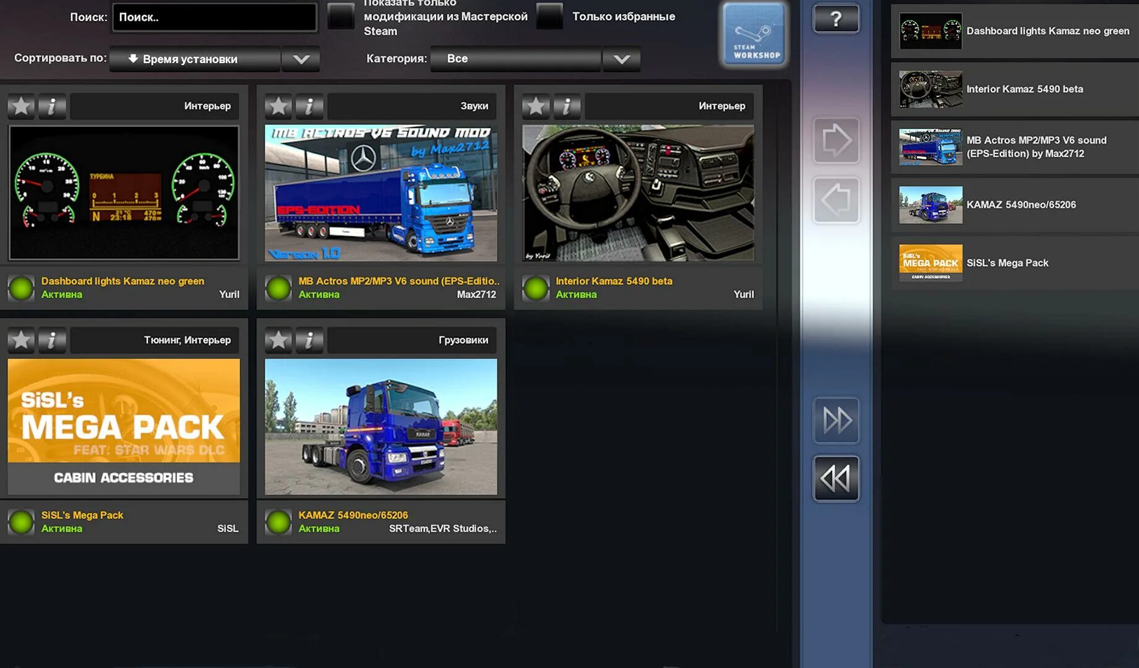Favorite the SiSL's Mega Pack mod
This screenshot has width=1139, height=668.
pyautogui.click(x=21, y=340)
